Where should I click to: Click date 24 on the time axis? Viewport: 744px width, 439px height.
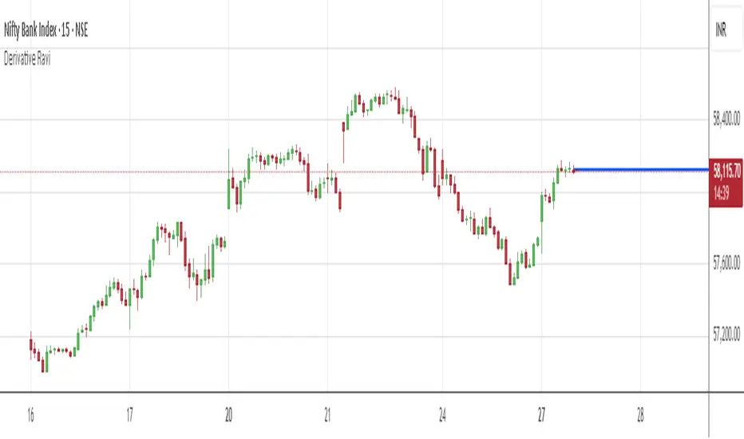(x=443, y=415)
